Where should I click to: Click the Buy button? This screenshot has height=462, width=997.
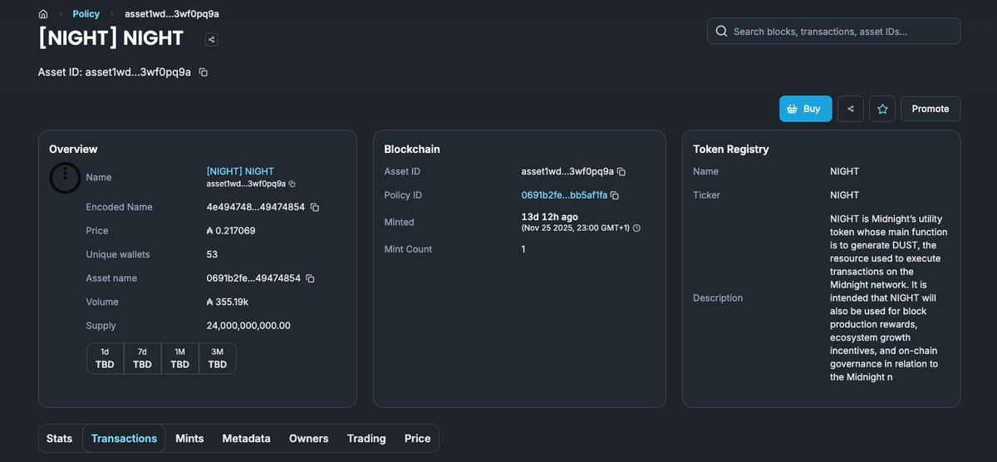805,109
